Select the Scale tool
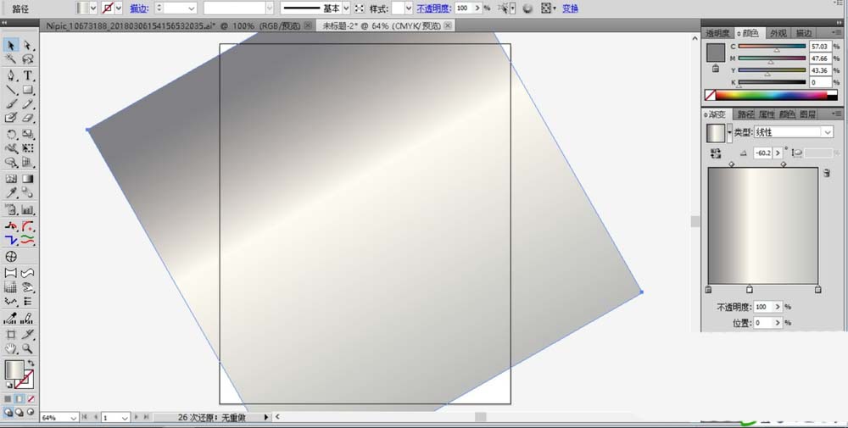 click(28, 135)
